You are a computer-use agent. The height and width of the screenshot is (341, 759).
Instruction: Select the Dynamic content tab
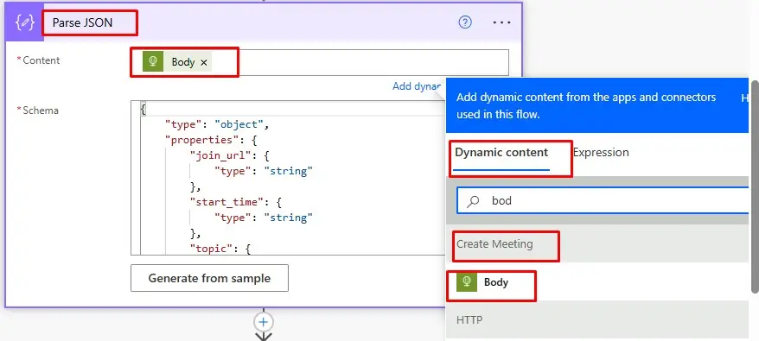click(x=501, y=152)
